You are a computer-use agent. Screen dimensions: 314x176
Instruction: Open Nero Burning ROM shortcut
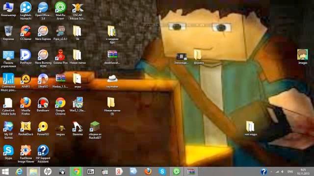[x=43, y=59]
